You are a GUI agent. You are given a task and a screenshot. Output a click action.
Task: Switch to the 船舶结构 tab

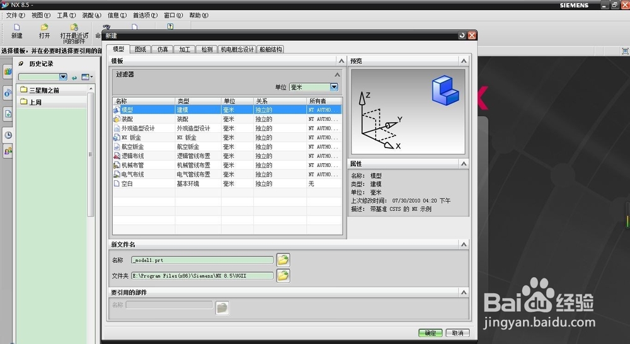pos(271,49)
